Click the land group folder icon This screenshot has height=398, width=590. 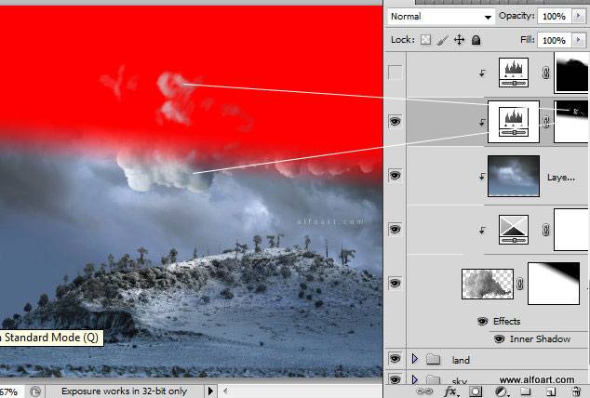point(433,360)
